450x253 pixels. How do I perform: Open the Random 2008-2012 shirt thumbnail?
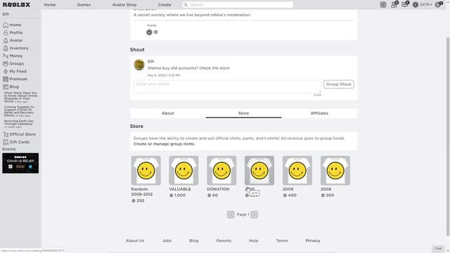(146, 170)
